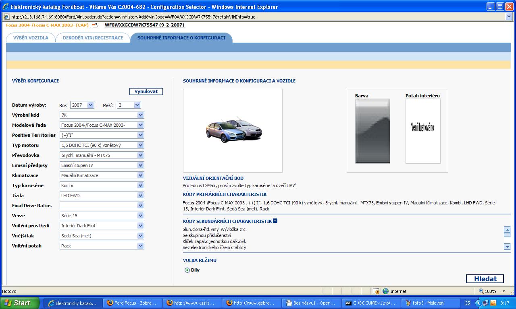Open the Typ karosérie combo box
516x309 pixels.
pos(140,185)
